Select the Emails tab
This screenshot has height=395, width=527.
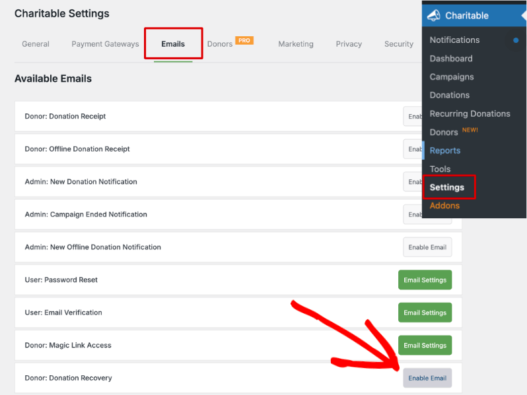173,44
